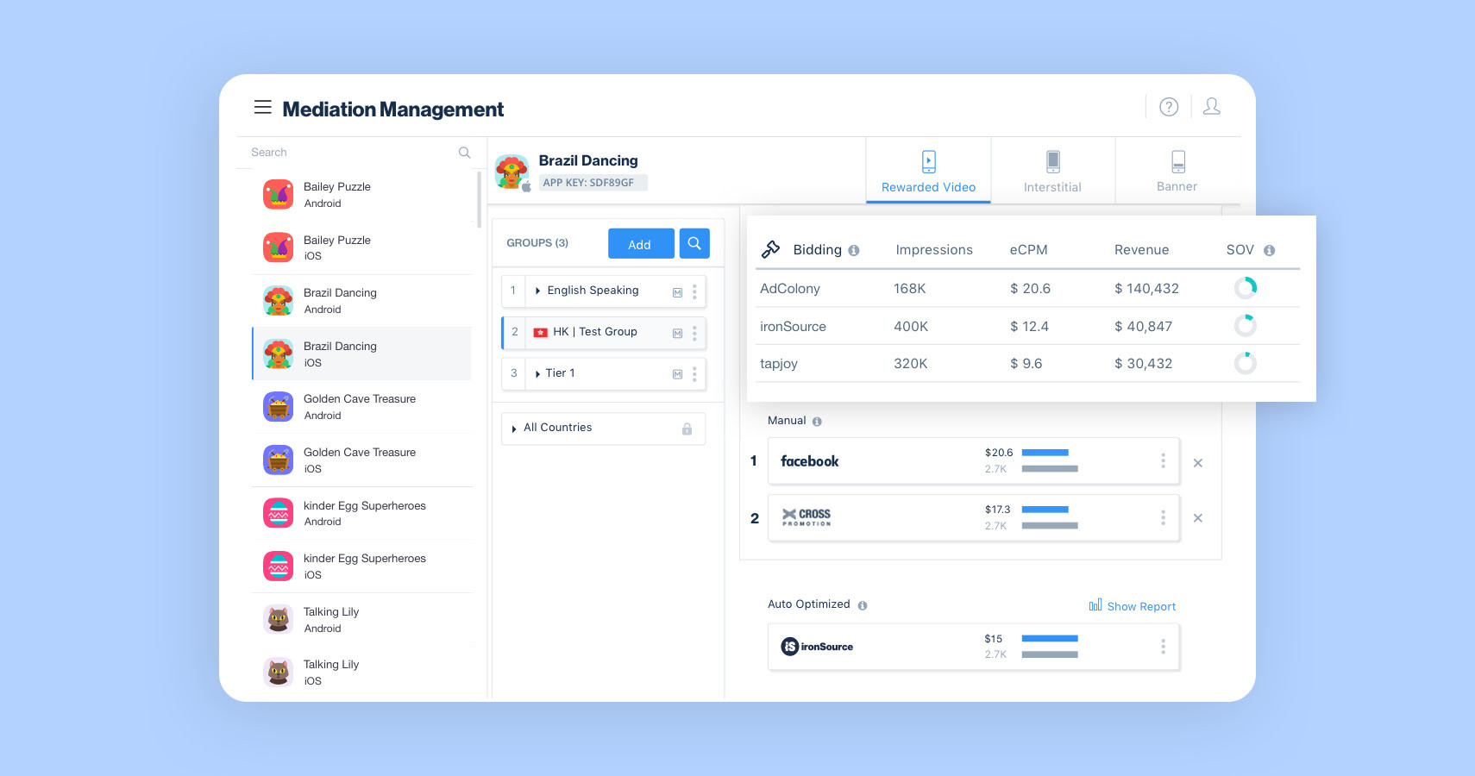This screenshot has height=776, width=1475.
Task: Click the blue search icon in Groups panel
Action: 694,243
